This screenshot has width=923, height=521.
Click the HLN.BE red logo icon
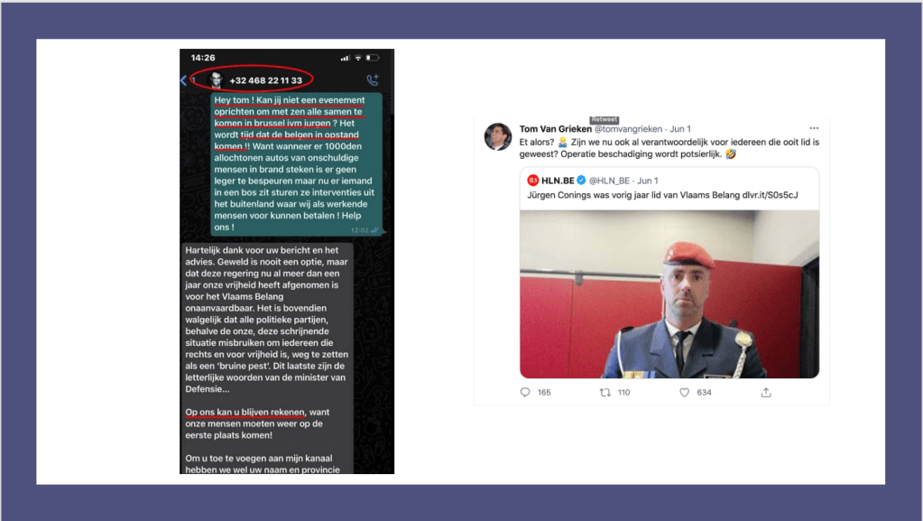click(532, 181)
